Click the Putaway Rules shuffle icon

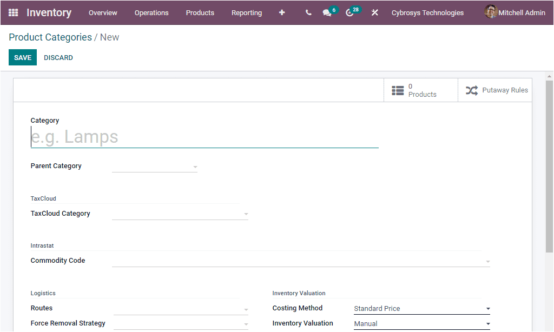(x=471, y=90)
